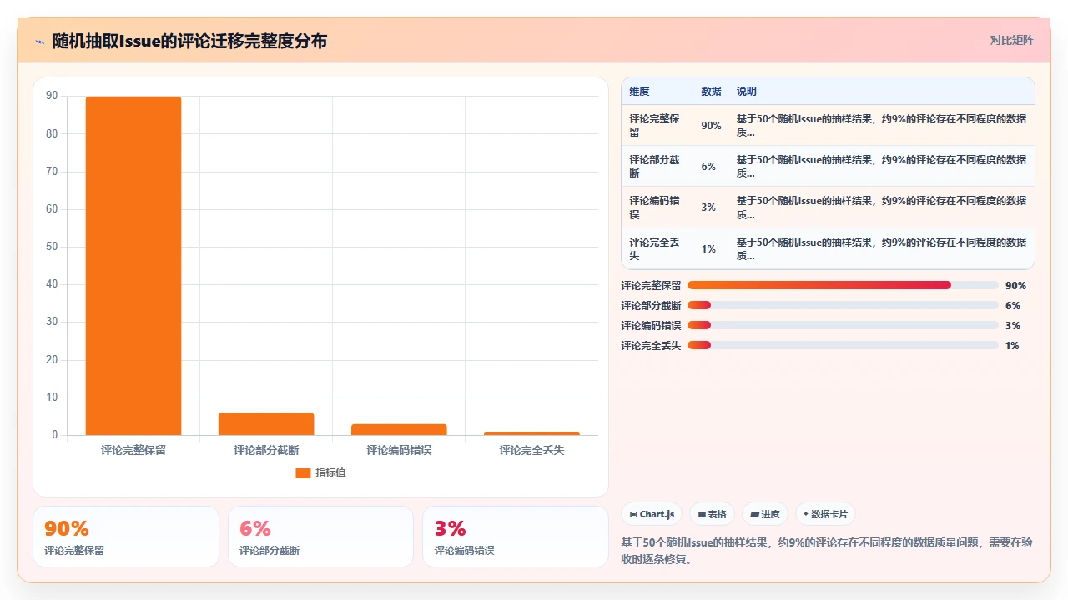Click the 评论完全丢失 x-axis label
1068x600 pixels.
[531, 450]
